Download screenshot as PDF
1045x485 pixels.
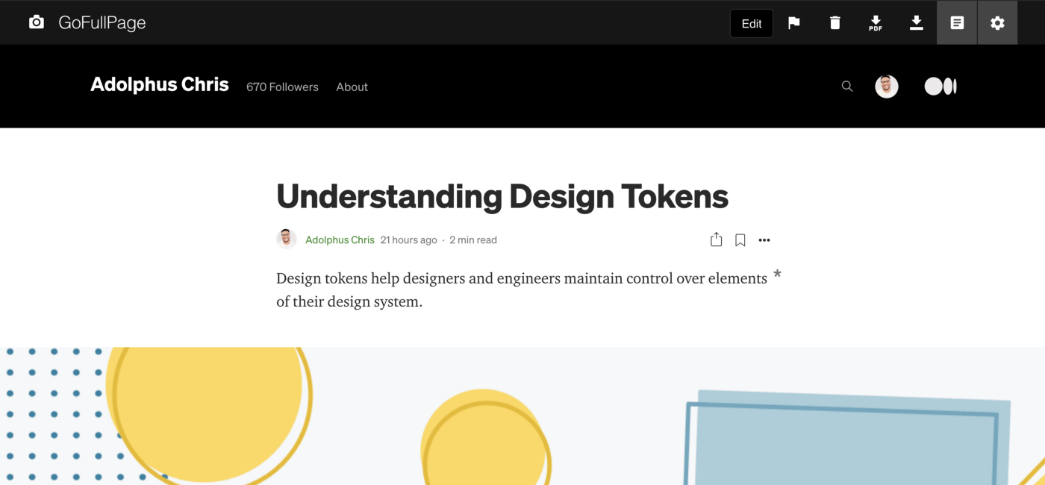[x=876, y=23]
